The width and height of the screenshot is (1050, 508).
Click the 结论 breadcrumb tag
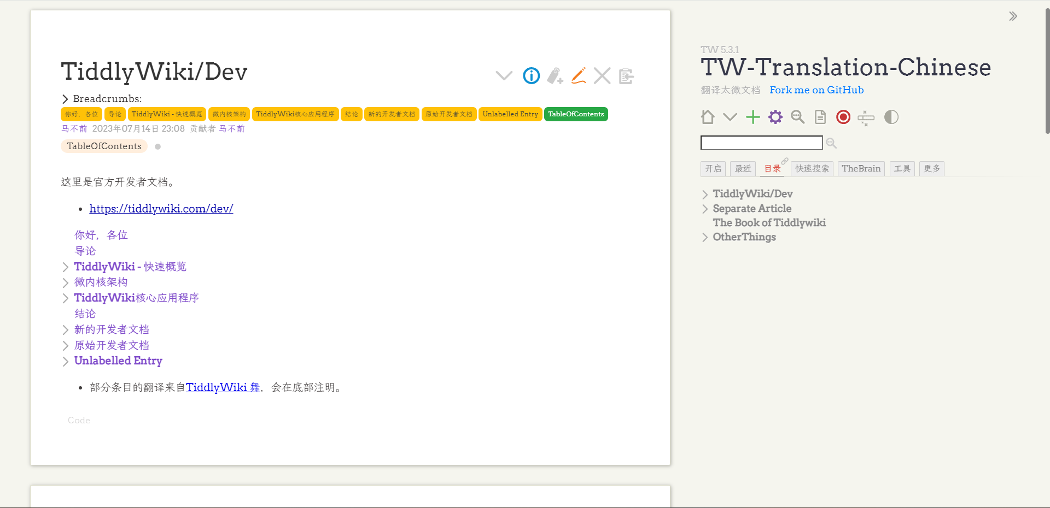[352, 114]
